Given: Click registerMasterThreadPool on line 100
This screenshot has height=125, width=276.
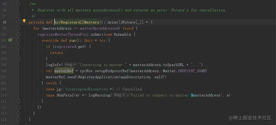Looking at the screenshot, I should [63, 34].
